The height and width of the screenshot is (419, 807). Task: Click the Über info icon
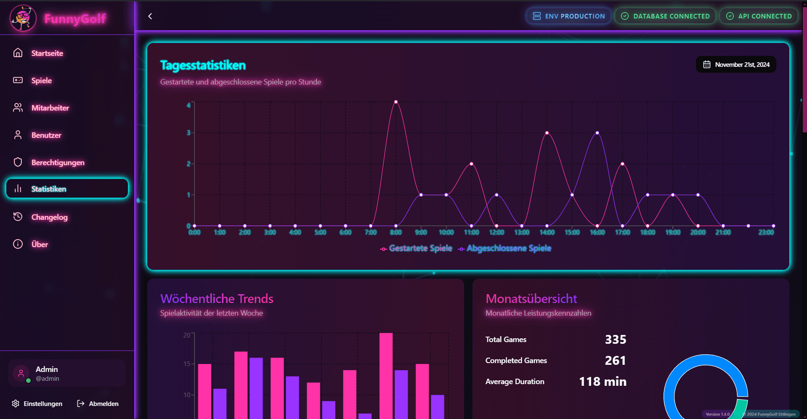point(18,244)
